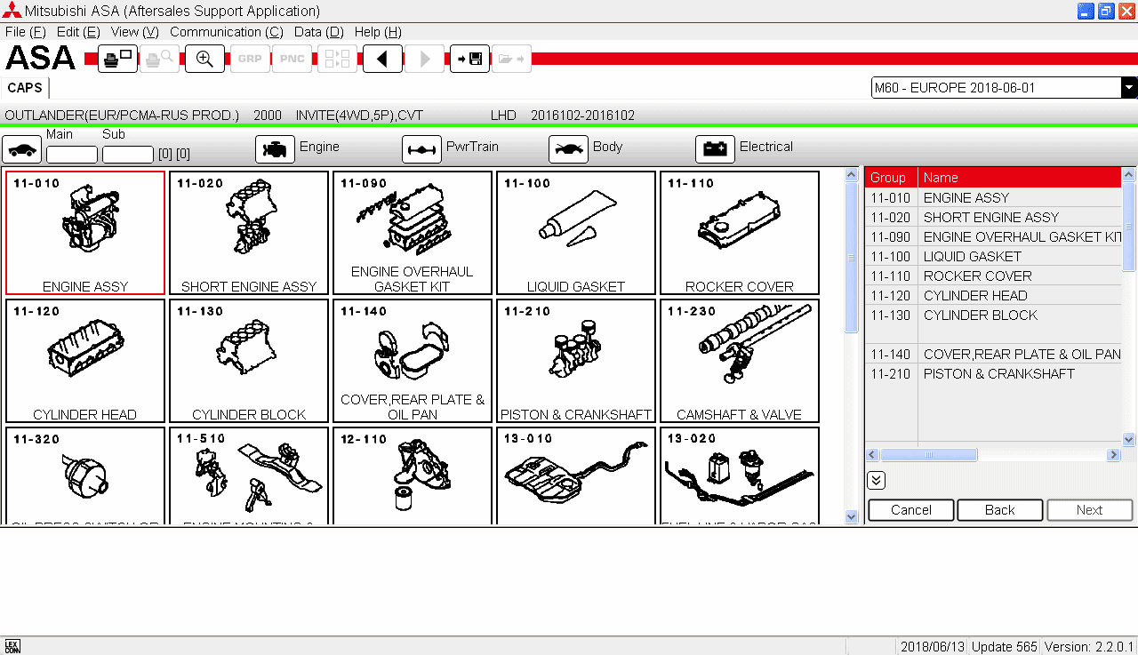Open the Data menu
The height and width of the screenshot is (655, 1138).
[318, 32]
